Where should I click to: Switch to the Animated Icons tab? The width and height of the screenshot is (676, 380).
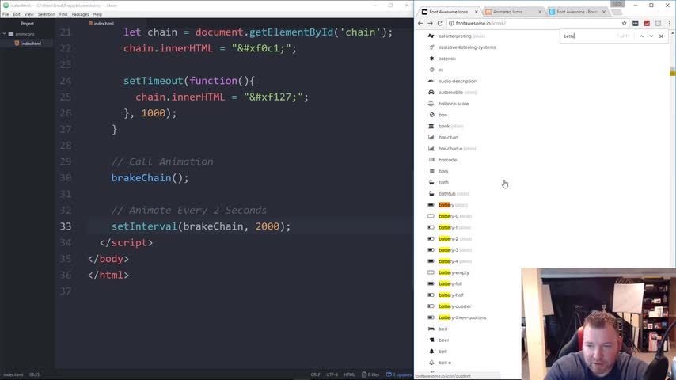coord(508,12)
